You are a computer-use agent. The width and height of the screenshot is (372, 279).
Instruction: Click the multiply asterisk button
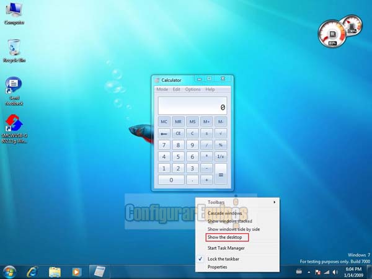pyautogui.click(x=206, y=157)
